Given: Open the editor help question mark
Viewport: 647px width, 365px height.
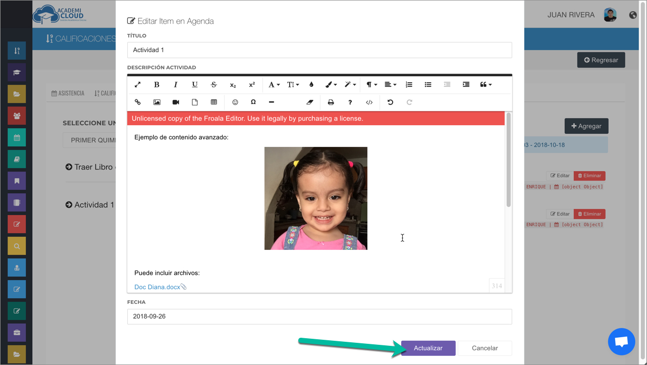Looking at the screenshot, I should 350,102.
